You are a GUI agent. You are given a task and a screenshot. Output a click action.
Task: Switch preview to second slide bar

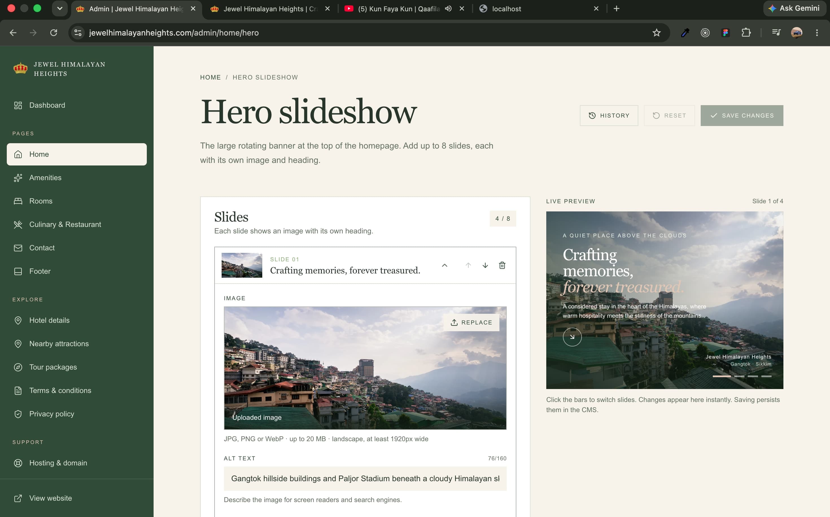(x=739, y=376)
